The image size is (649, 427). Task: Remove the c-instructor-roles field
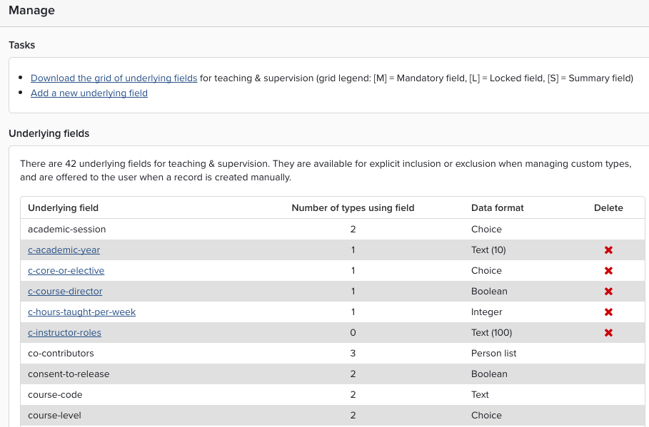[x=608, y=333]
